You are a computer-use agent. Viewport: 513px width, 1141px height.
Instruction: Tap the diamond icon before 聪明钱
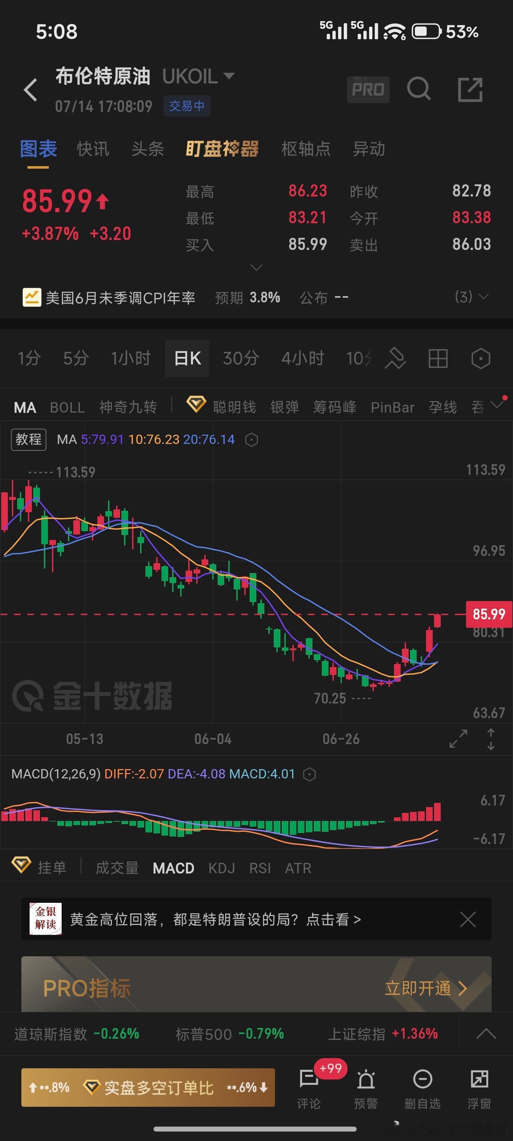tap(196, 404)
